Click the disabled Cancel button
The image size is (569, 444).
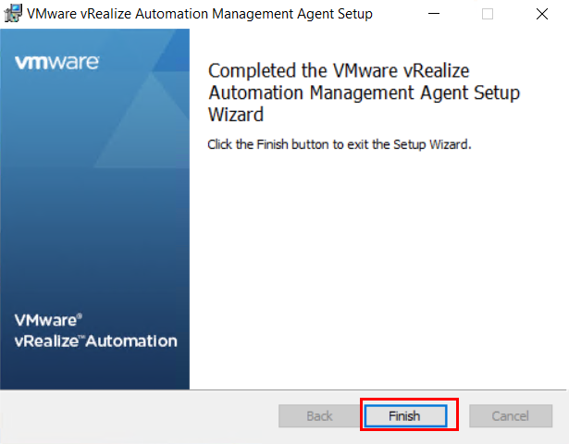coord(511,415)
